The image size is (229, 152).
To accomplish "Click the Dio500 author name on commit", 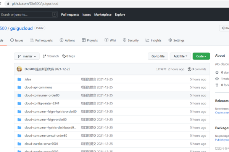I will [29, 69].
